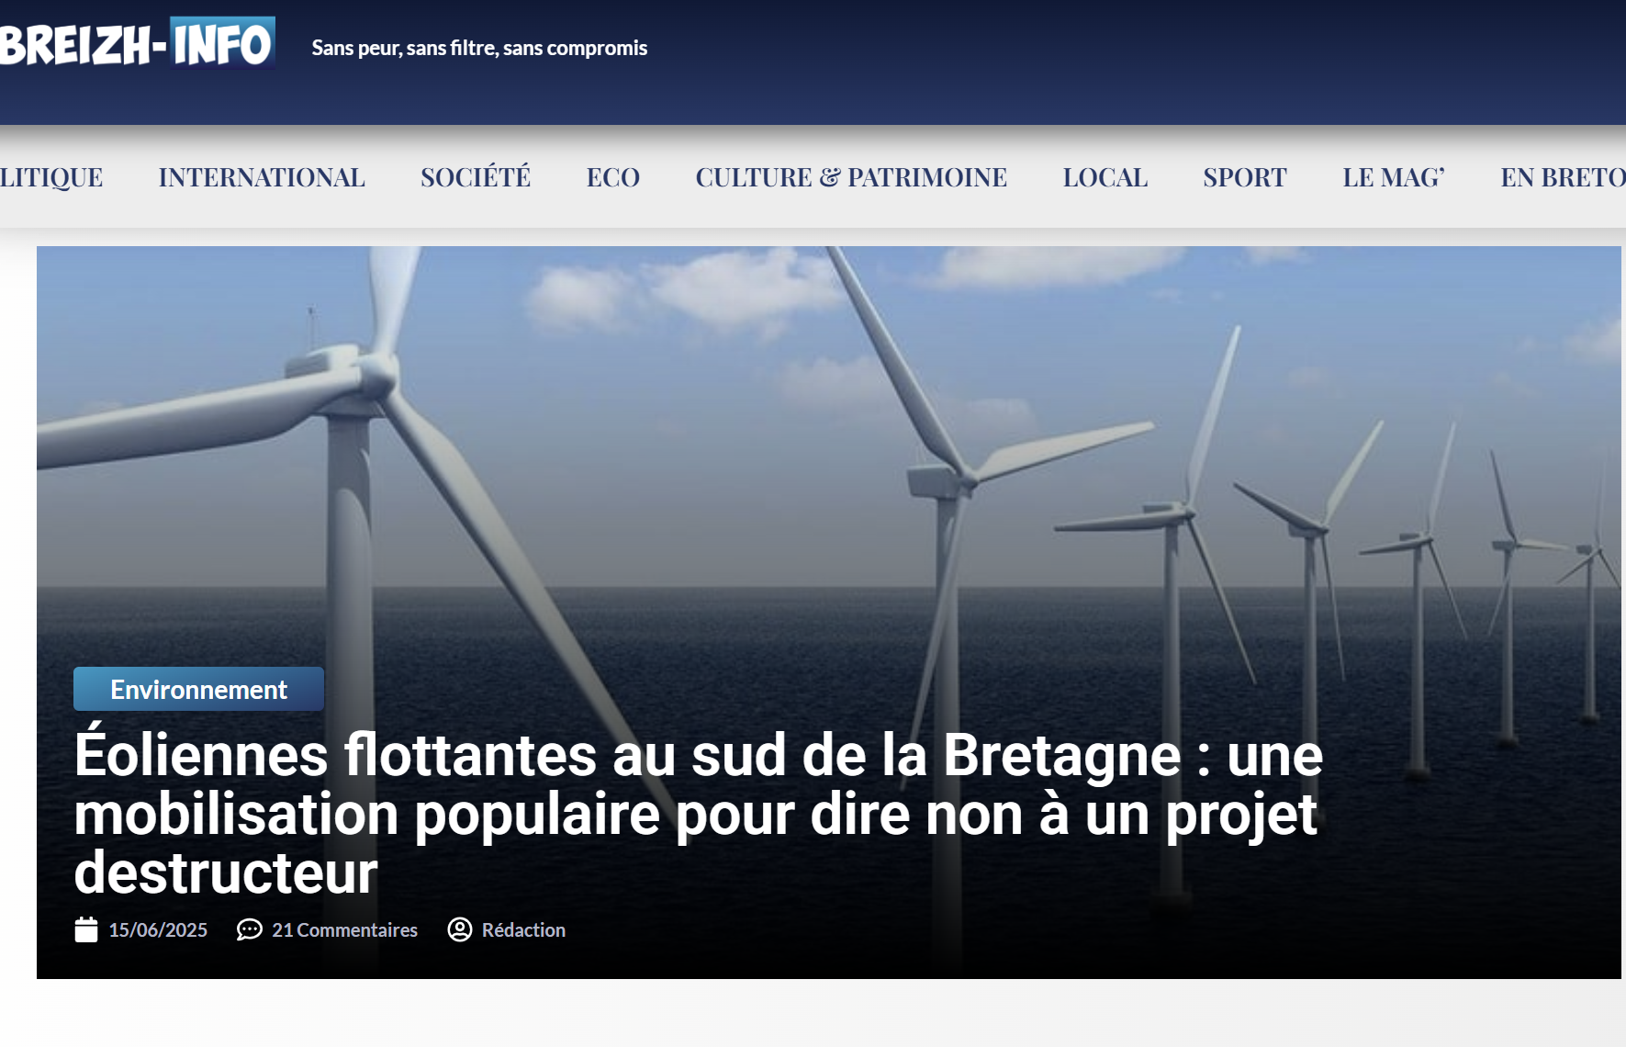
Task: View the 21 Commentaires link
Action: coord(344,930)
